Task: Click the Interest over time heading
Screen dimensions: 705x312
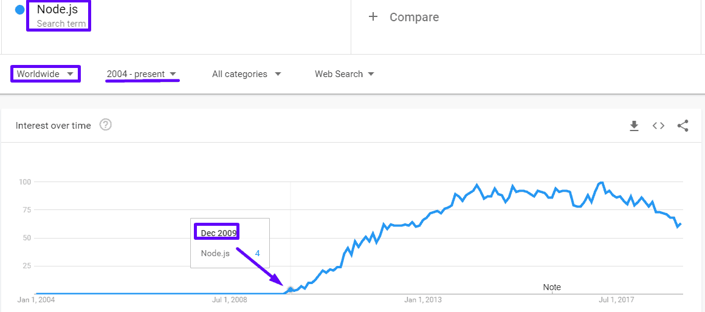Action: [x=53, y=126]
